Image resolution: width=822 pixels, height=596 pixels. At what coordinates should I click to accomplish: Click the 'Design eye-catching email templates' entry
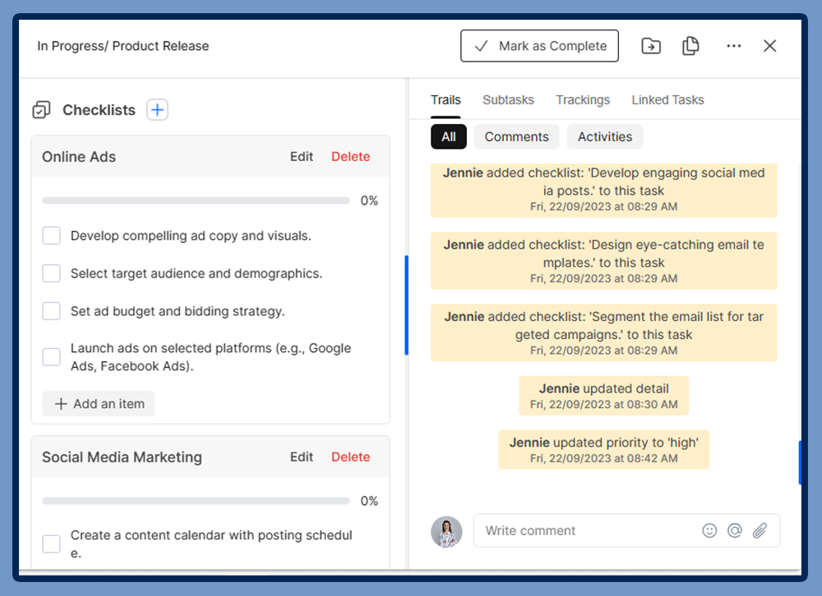pyautogui.click(x=603, y=261)
